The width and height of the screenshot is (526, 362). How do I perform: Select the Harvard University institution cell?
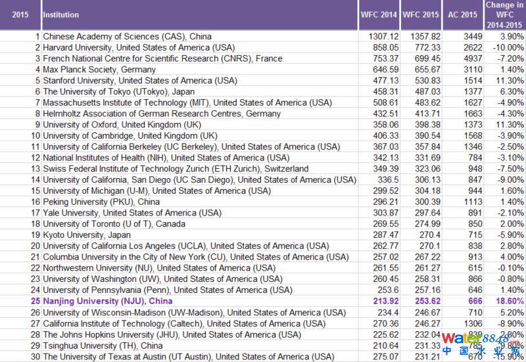[139, 47]
